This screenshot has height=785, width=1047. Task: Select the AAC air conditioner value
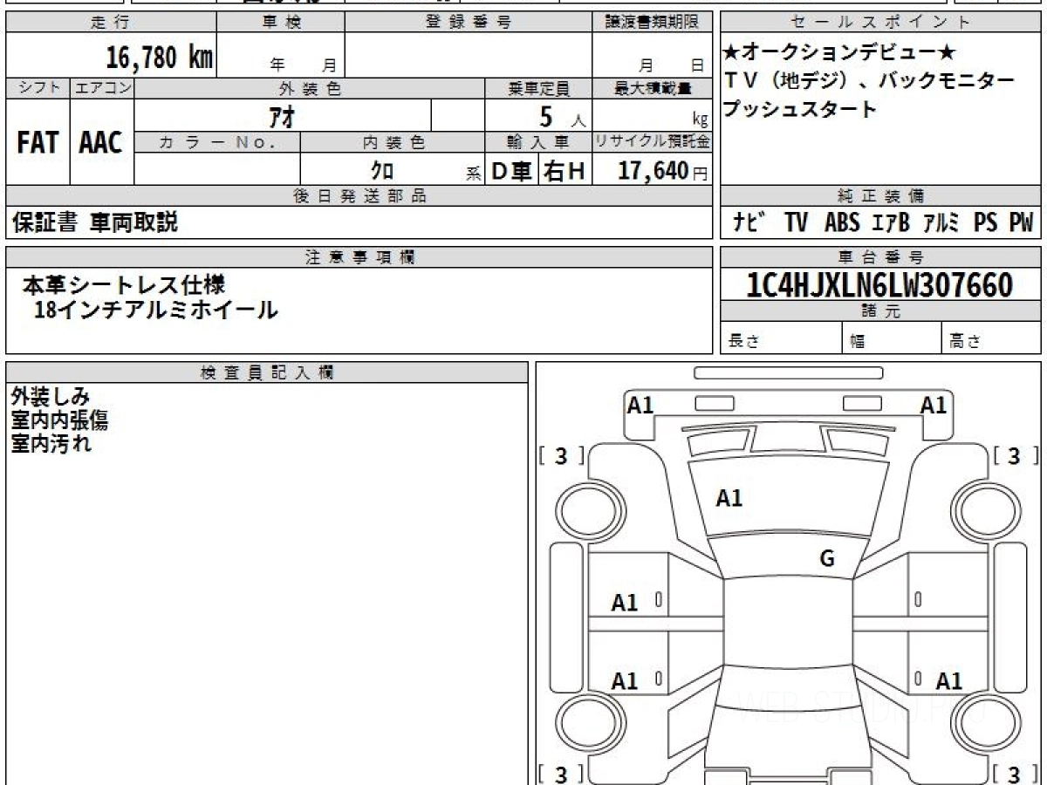[x=101, y=143]
